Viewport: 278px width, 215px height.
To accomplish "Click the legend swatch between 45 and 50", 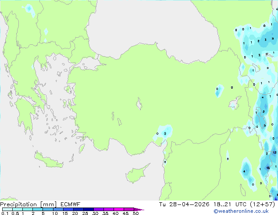I will click(x=129, y=209).
